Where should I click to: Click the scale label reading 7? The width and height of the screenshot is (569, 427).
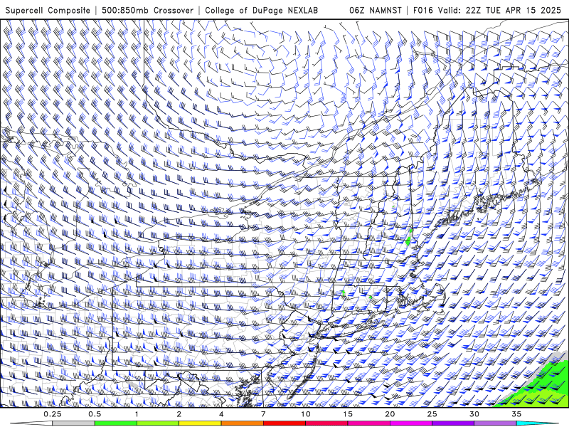coord(263,414)
